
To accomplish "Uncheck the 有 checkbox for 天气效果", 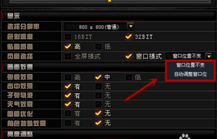I will [68, 104].
